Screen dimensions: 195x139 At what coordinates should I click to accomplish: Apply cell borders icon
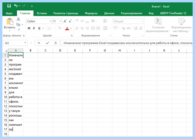point(49,28)
